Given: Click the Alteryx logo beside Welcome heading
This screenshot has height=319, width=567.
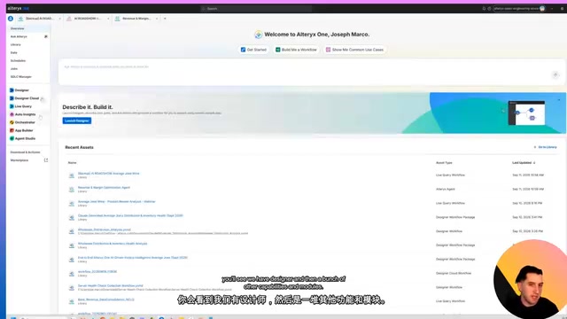Looking at the screenshot, I should coord(258,35).
